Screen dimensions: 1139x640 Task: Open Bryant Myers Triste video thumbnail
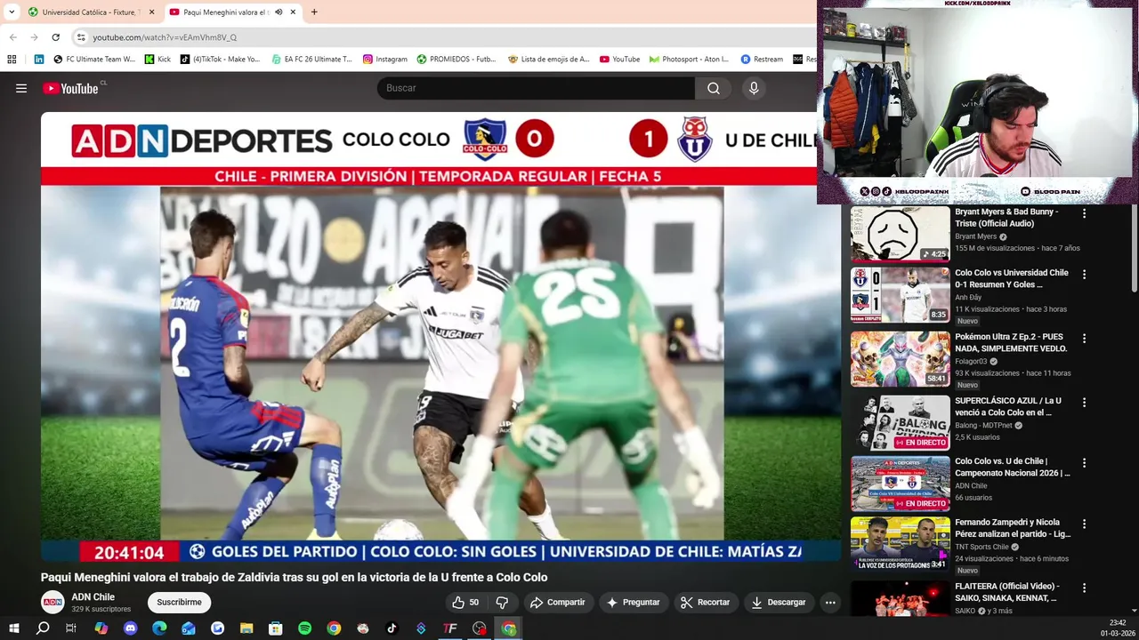(x=900, y=234)
